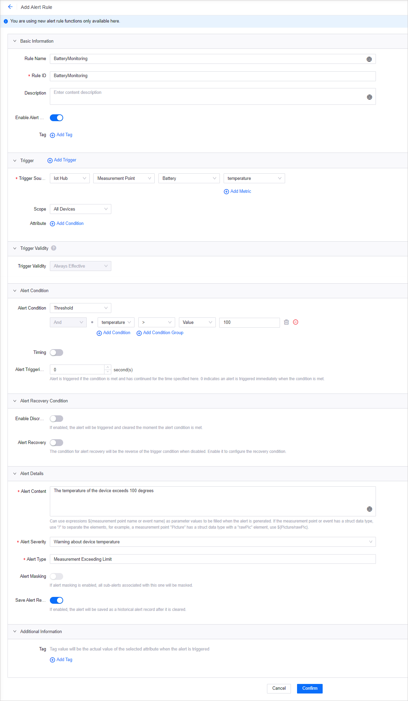
Task: Remove condition with the red minus icon
Action: tap(296, 322)
